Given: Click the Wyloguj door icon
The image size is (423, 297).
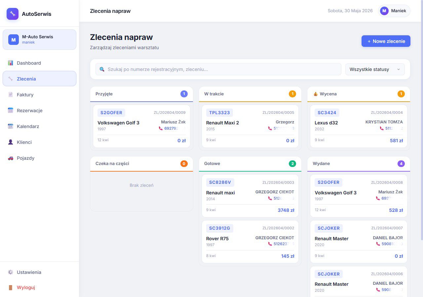Looking at the screenshot, I should pos(11,287).
